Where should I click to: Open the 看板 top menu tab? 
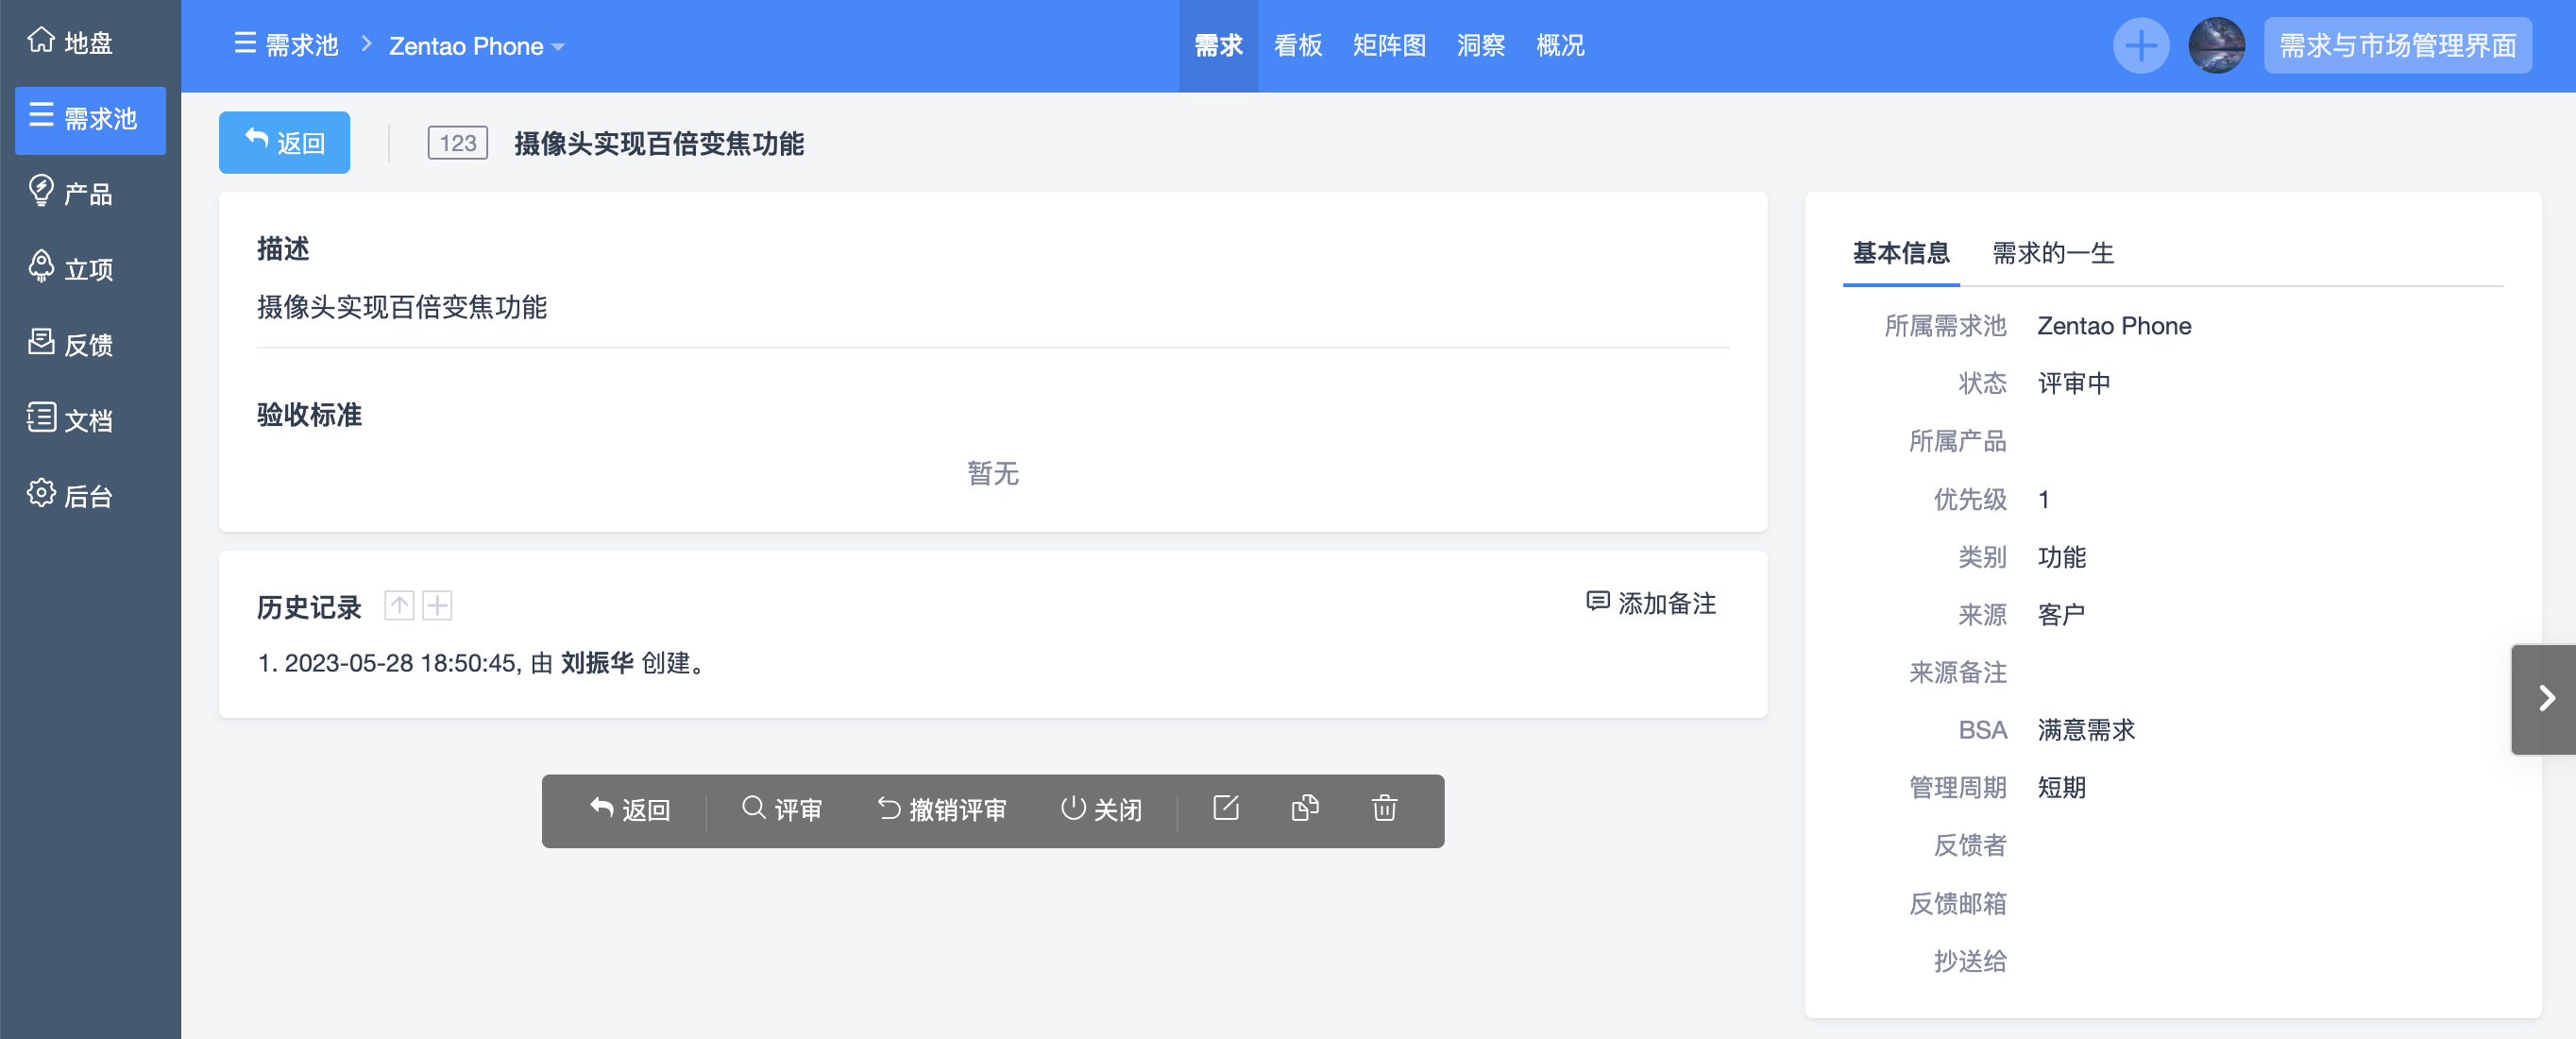1297,46
